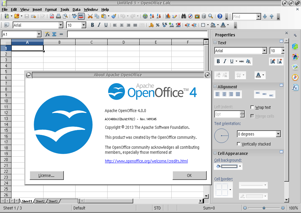301x213 pixels.
Task: Apply currency number format
Action: coord(151,25)
